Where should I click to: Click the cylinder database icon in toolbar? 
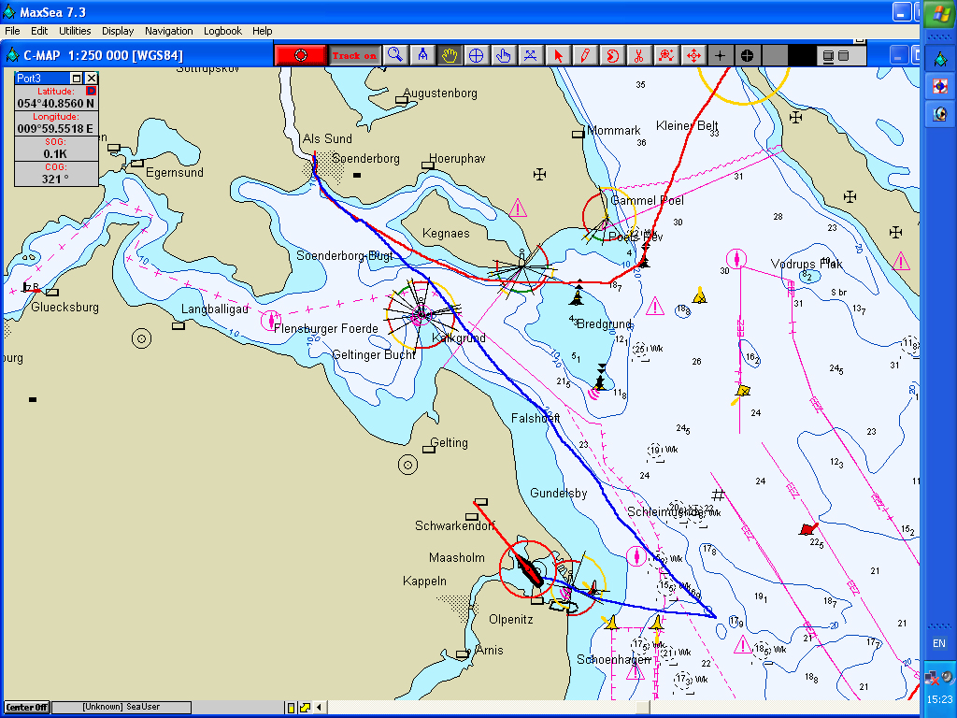tap(844, 56)
